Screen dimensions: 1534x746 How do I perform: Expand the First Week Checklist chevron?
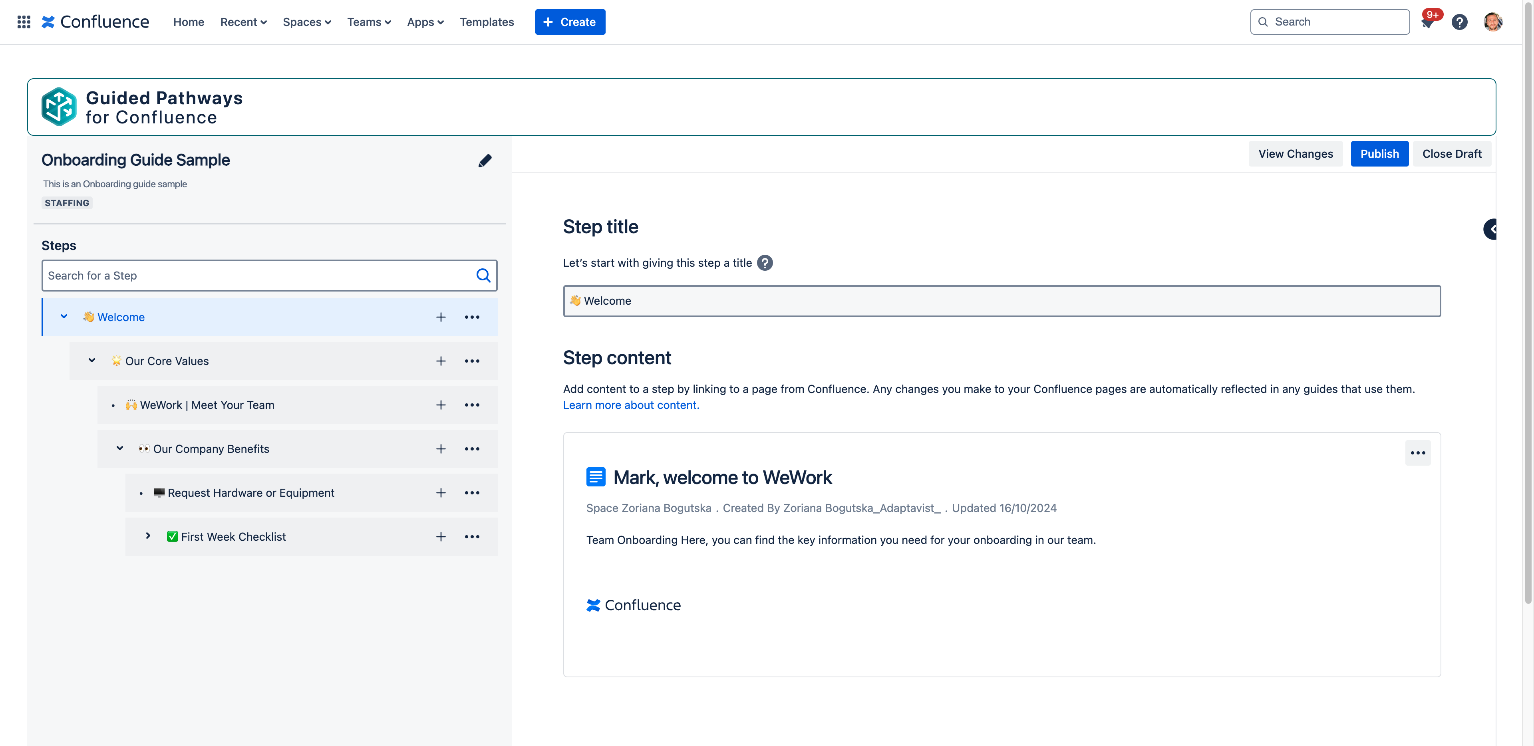click(148, 536)
